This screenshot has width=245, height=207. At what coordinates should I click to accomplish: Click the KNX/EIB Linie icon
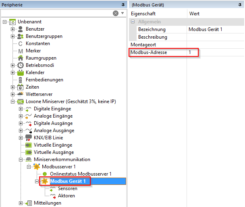(x=29, y=138)
